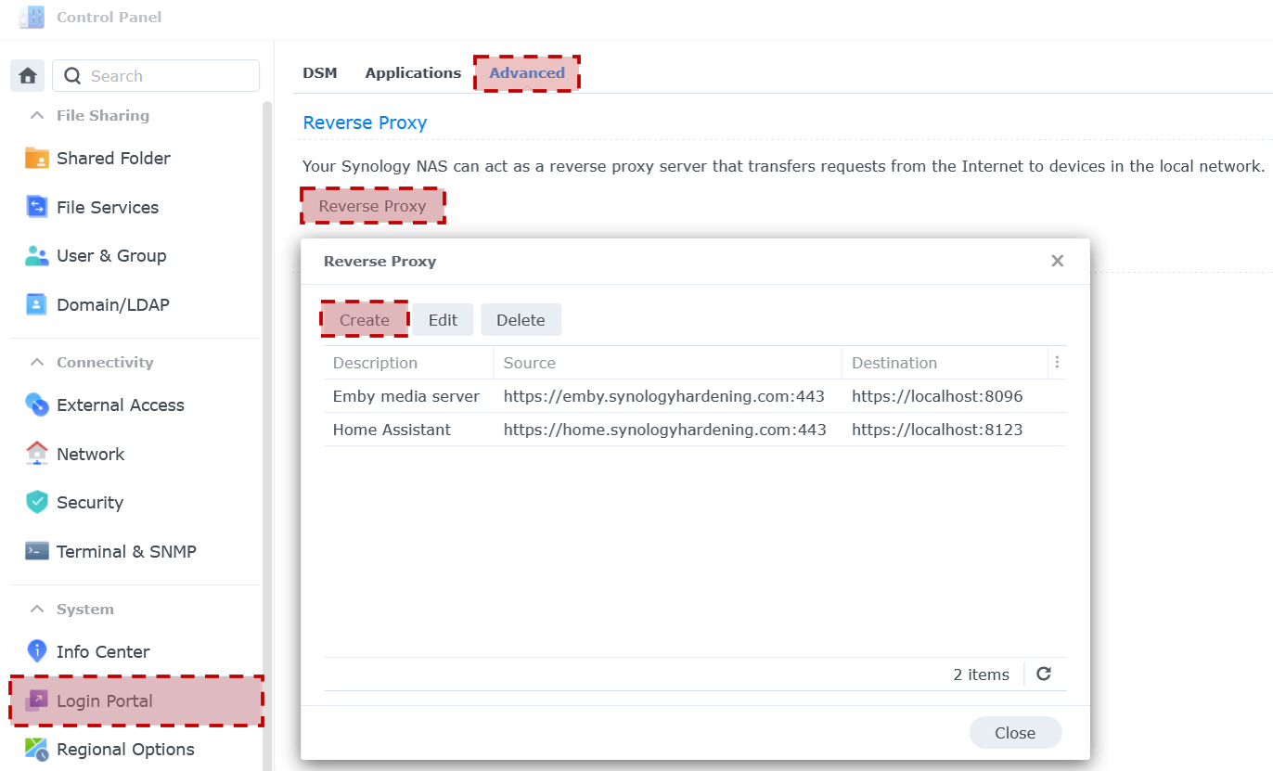Create a new reverse proxy rule

[x=365, y=320]
